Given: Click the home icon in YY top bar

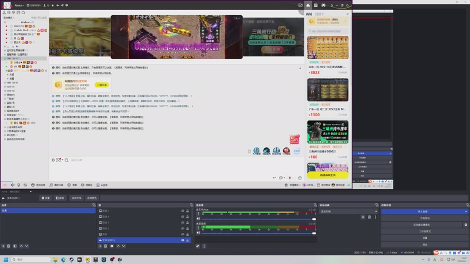Looking at the screenshot, I should click(x=308, y=5).
